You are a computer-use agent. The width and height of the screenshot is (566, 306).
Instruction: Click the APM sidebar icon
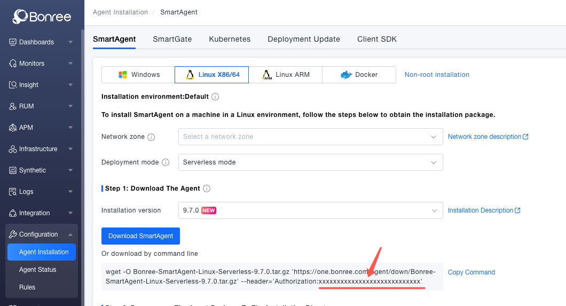(x=13, y=128)
